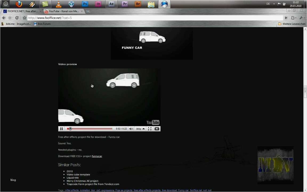Go forward in browser history

(10, 18)
